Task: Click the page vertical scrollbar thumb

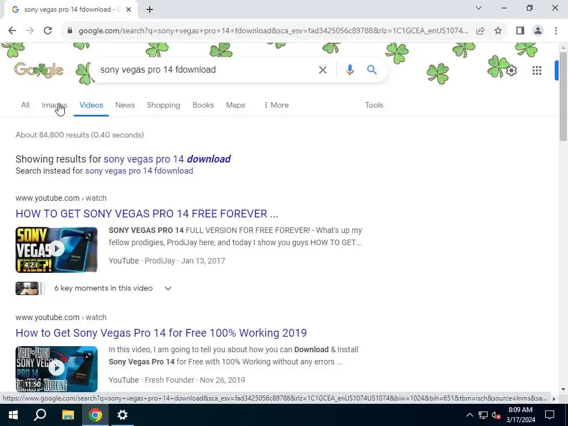Action: [x=563, y=97]
